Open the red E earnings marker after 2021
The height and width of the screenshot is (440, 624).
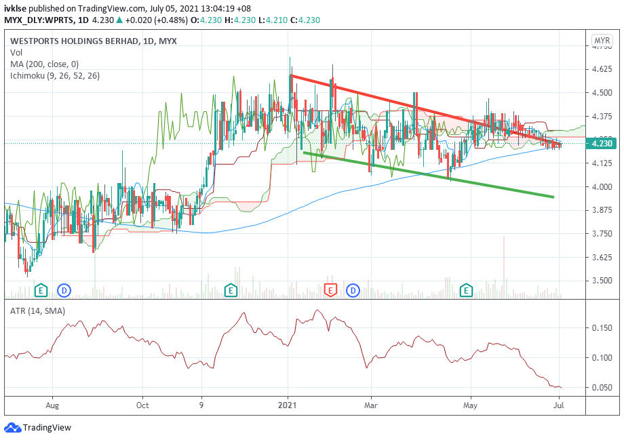[330, 290]
